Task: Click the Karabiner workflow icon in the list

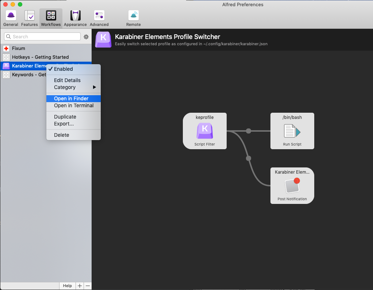Action: pos(6,66)
